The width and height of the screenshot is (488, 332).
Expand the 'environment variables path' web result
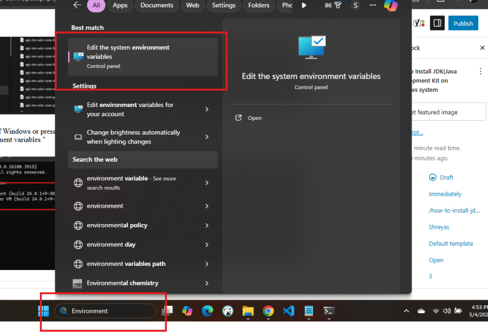click(x=207, y=264)
